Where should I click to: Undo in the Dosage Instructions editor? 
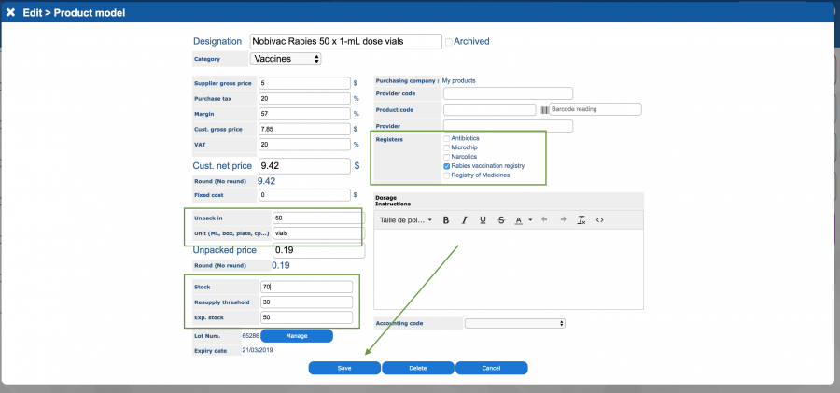click(544, 219)
